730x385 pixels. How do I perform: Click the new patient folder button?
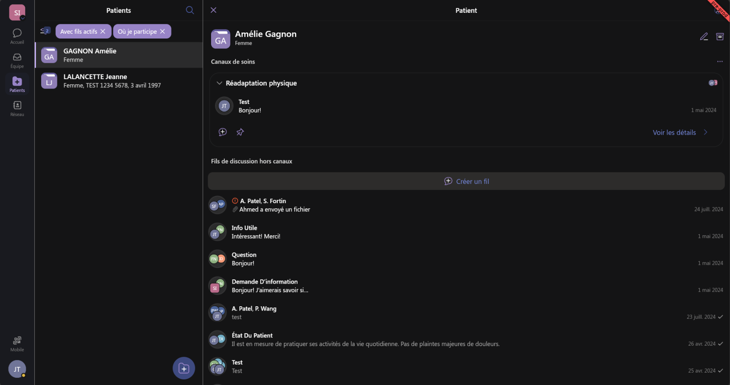click(184, 368)
